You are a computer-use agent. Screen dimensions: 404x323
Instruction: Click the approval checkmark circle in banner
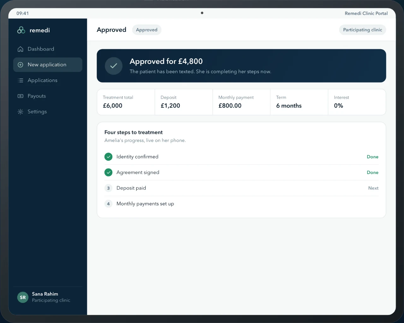pyautogui.click(x=114, y=66)
